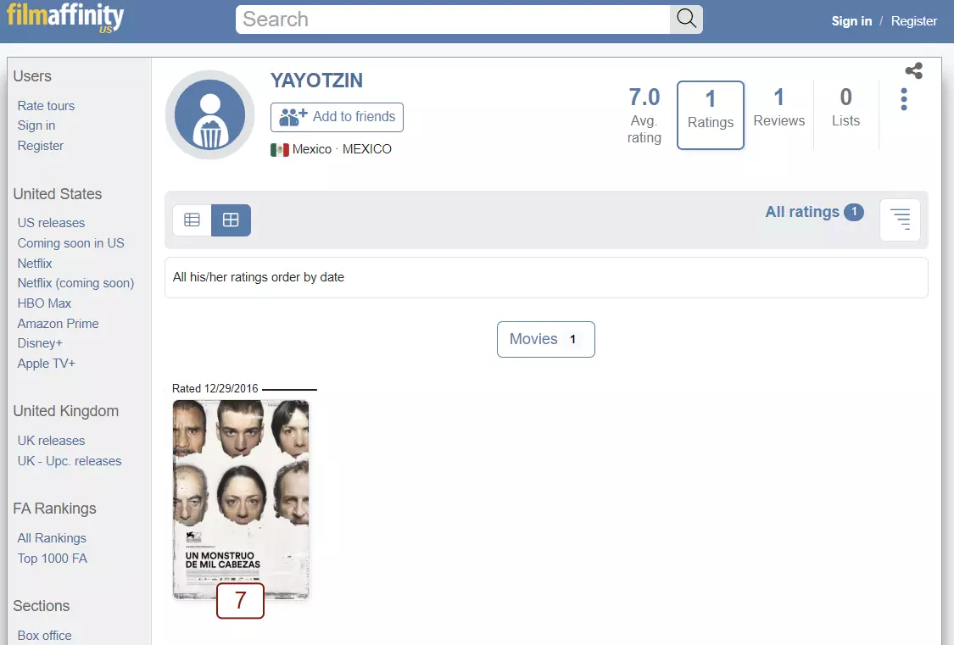Click the Sign in link in header
This screenshot has width=954, height=645.
(x=851, y=21)
